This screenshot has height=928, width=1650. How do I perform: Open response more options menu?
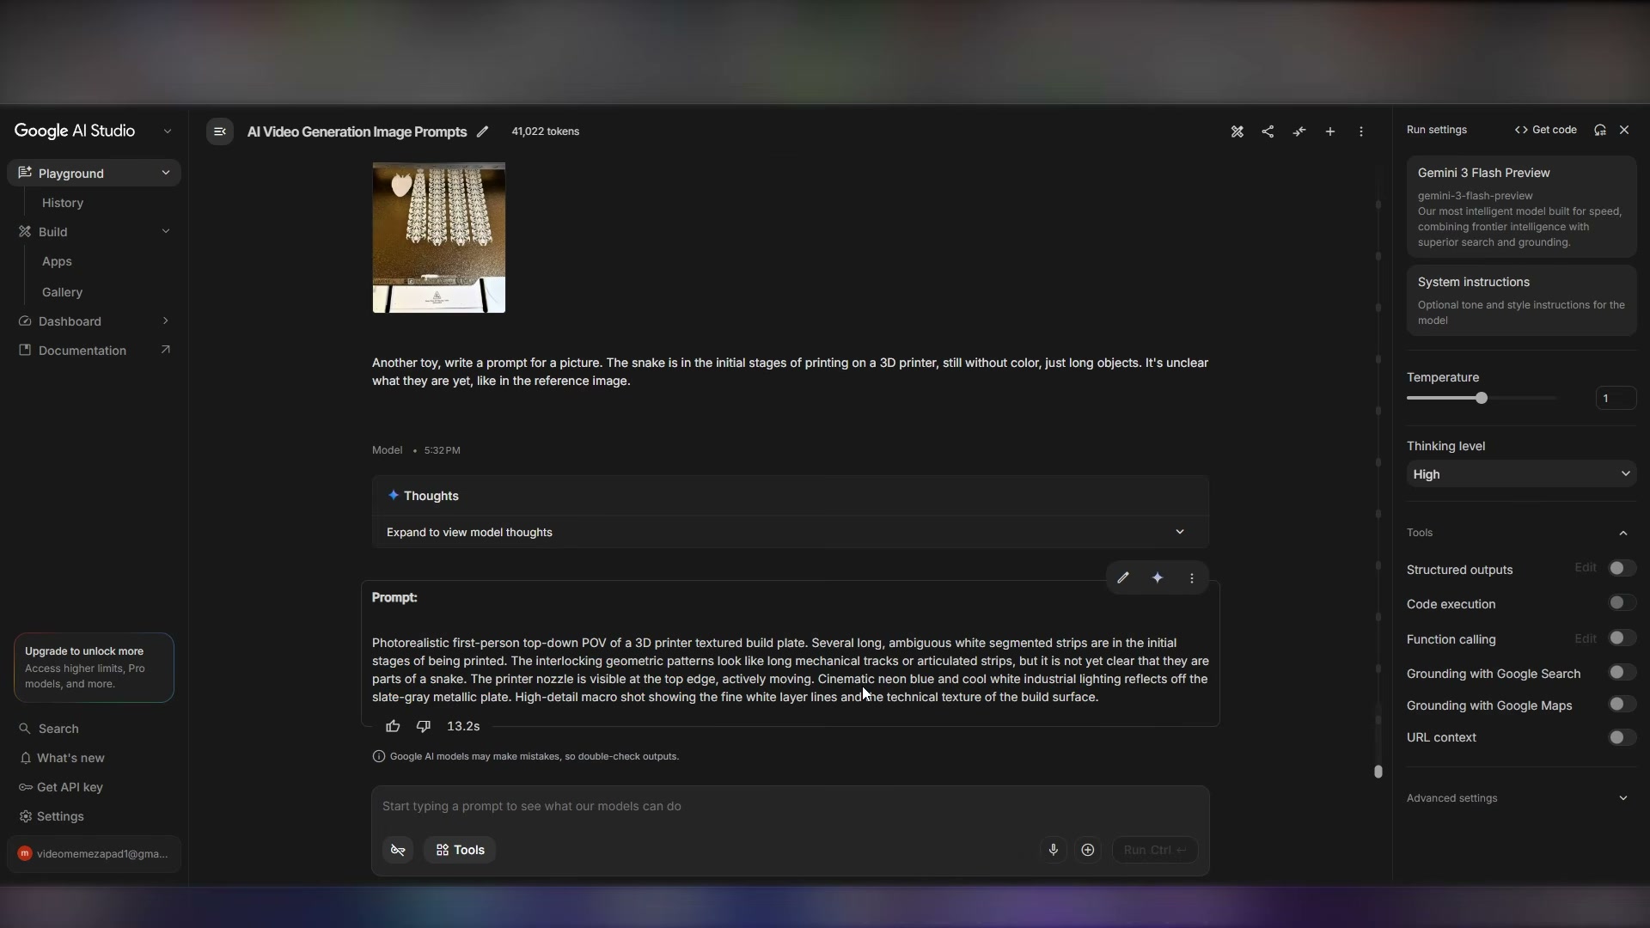(x=1192, y=578)
